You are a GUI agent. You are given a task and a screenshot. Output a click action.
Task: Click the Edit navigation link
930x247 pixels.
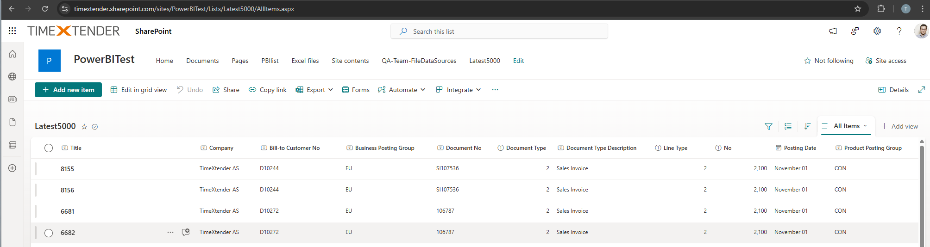[x=518, y=61]
